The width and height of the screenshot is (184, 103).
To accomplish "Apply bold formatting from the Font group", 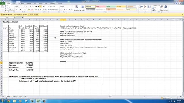I will click(16, 9).
